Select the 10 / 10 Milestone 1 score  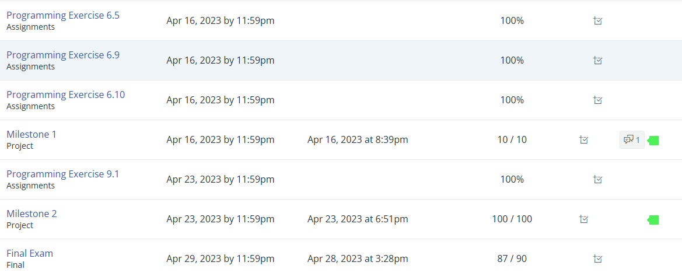(512, 139)
